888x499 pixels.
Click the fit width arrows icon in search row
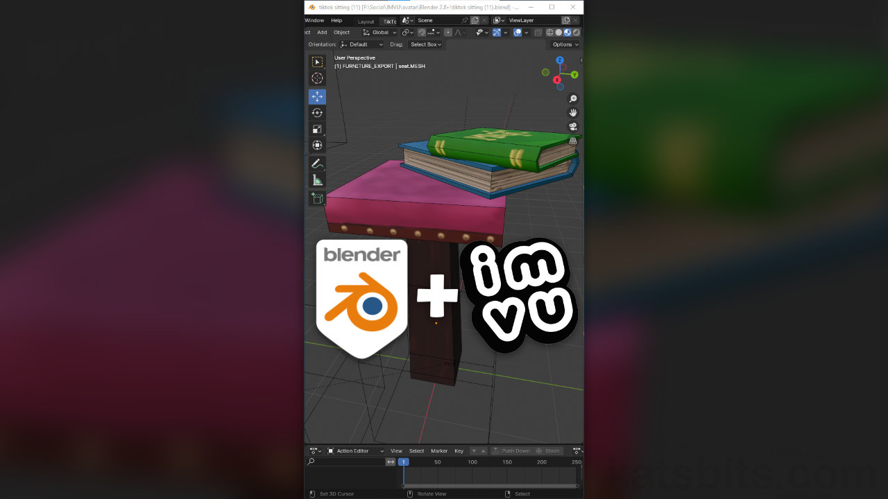(391, 462)
